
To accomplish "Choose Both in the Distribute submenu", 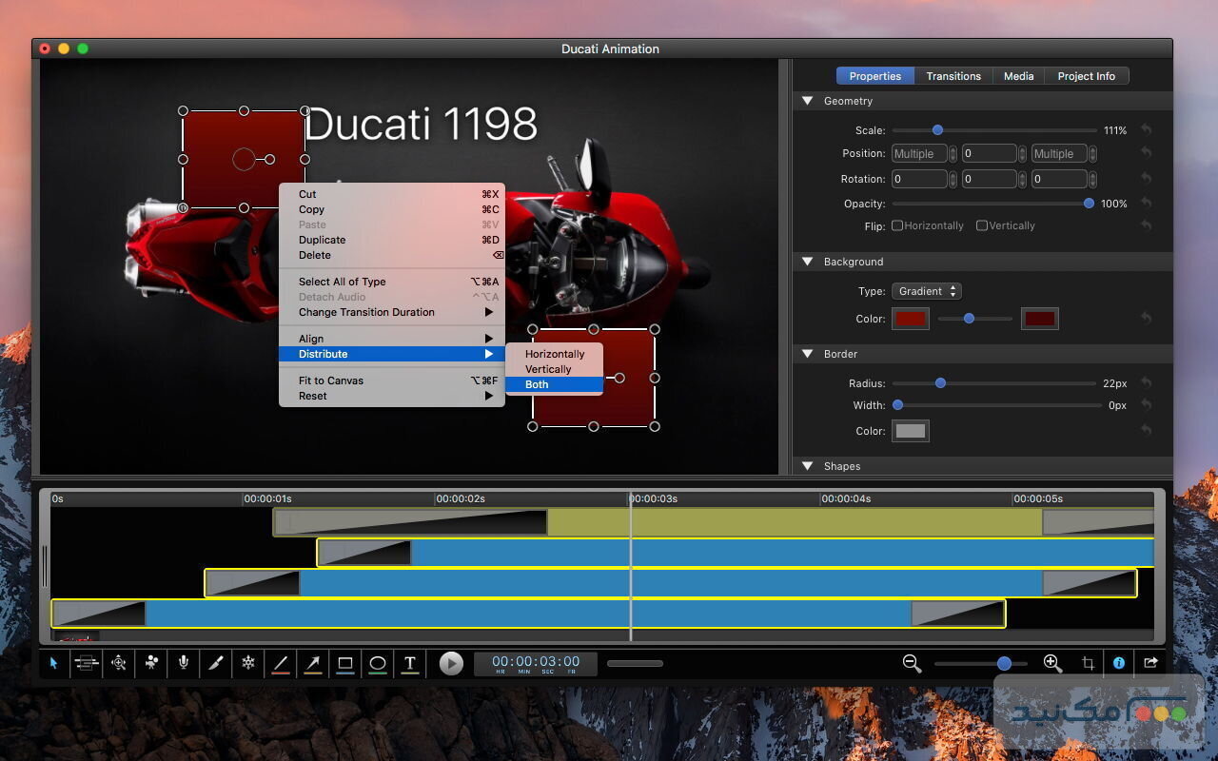I will (x=538, y=384).
